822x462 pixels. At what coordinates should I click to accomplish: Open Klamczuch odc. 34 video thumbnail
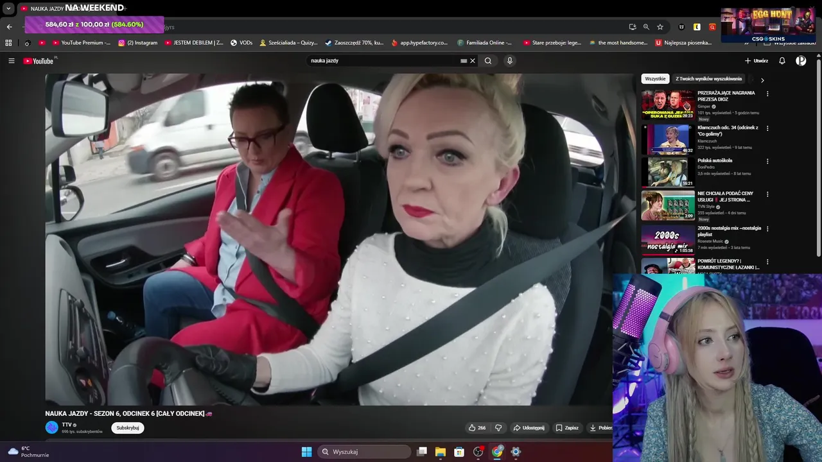[668, 139]
